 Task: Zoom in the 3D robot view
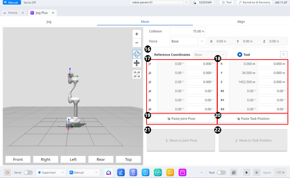tap(137, 34)
